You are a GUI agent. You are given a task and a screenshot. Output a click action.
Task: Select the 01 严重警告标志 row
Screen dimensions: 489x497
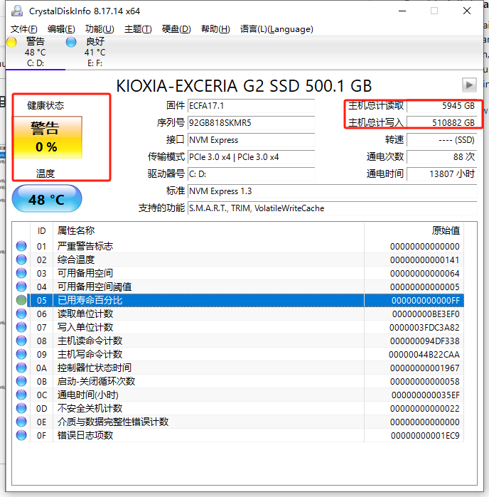pos(240,246)
